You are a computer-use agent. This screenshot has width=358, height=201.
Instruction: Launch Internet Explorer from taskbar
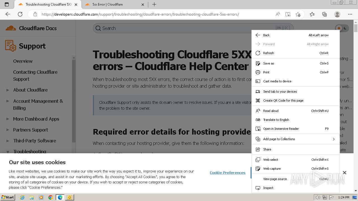point(22,197)
